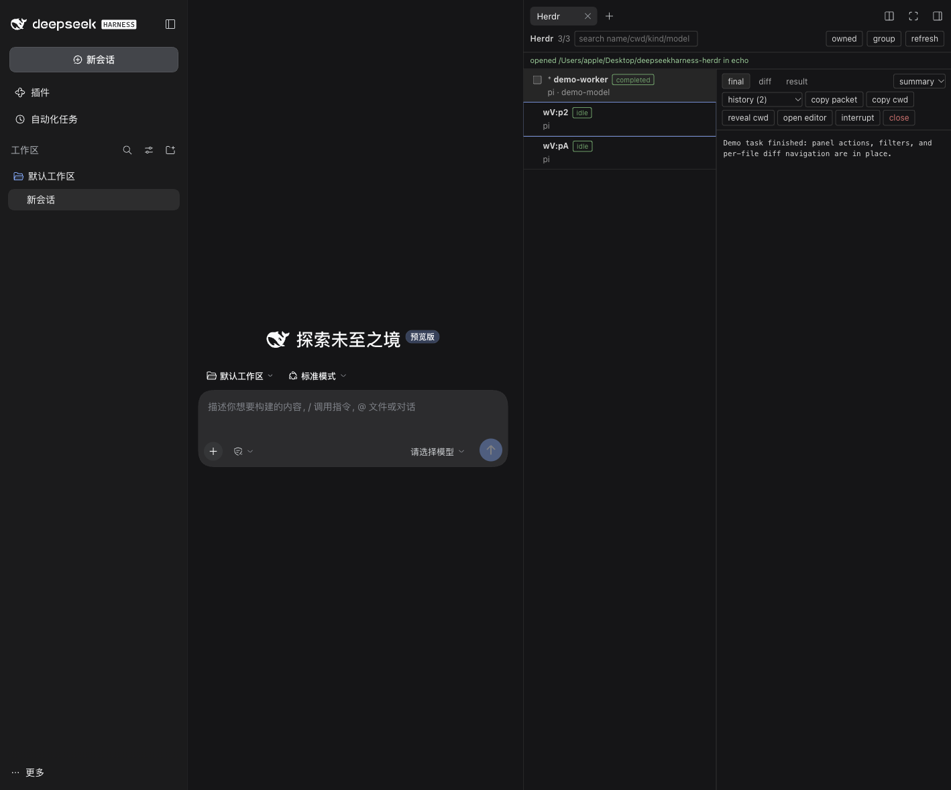Enter fullscreen for the Herdr panel
Viewport: 951px width, 790px height.
913,16
